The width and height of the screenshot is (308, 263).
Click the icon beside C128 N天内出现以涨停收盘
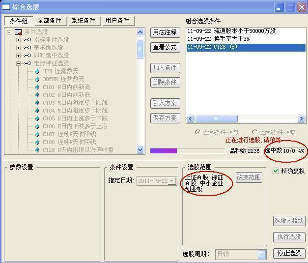[x=37, y=150]
